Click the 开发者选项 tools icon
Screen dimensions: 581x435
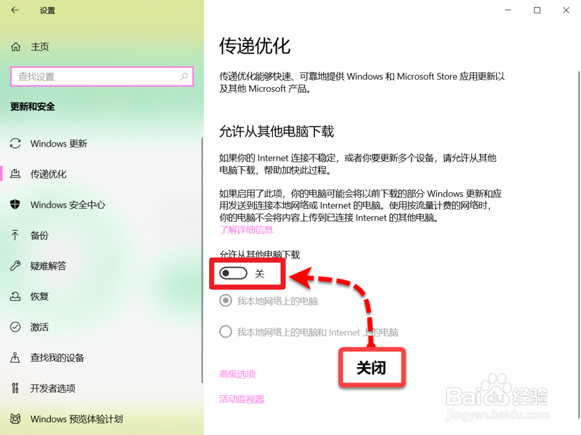[15, 388]
